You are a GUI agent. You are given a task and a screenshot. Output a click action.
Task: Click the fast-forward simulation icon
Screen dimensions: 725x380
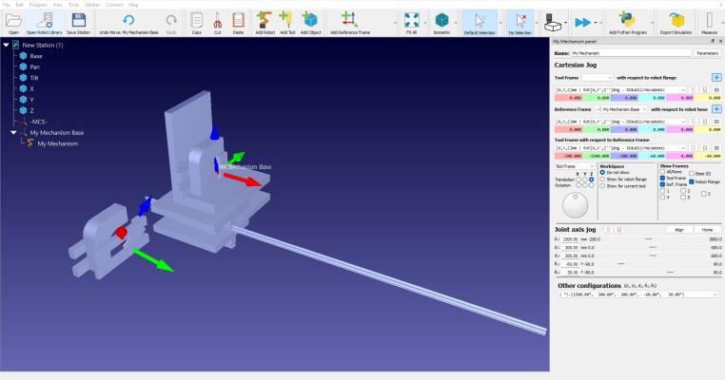click(582, 22)
